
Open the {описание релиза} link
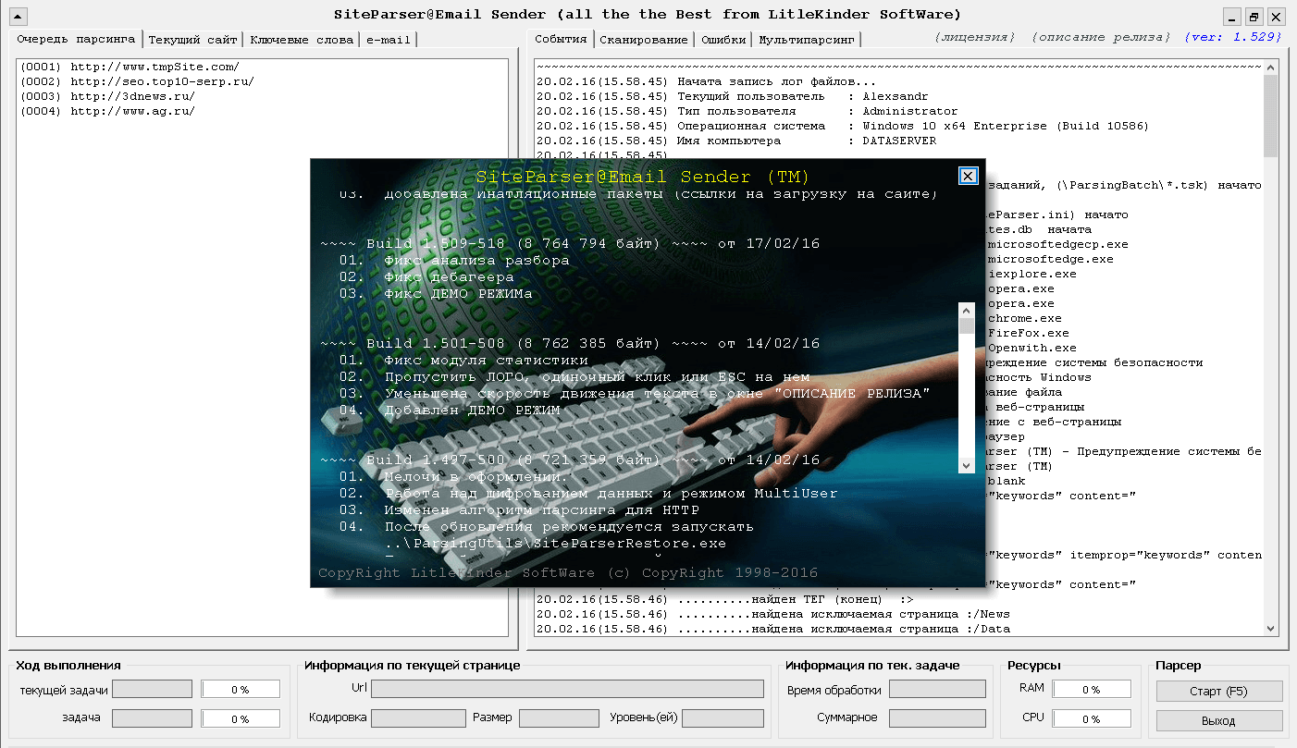tap(1101, 37)
